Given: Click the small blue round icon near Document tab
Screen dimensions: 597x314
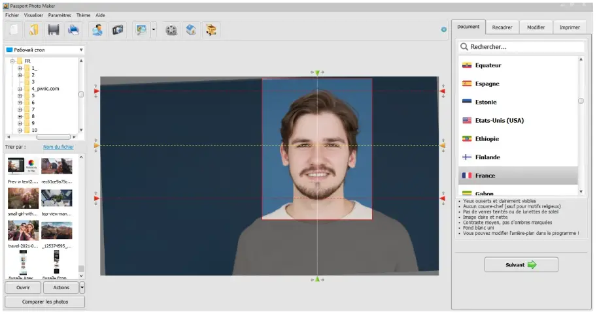Looking at the screenshot, I should point(443,29).
